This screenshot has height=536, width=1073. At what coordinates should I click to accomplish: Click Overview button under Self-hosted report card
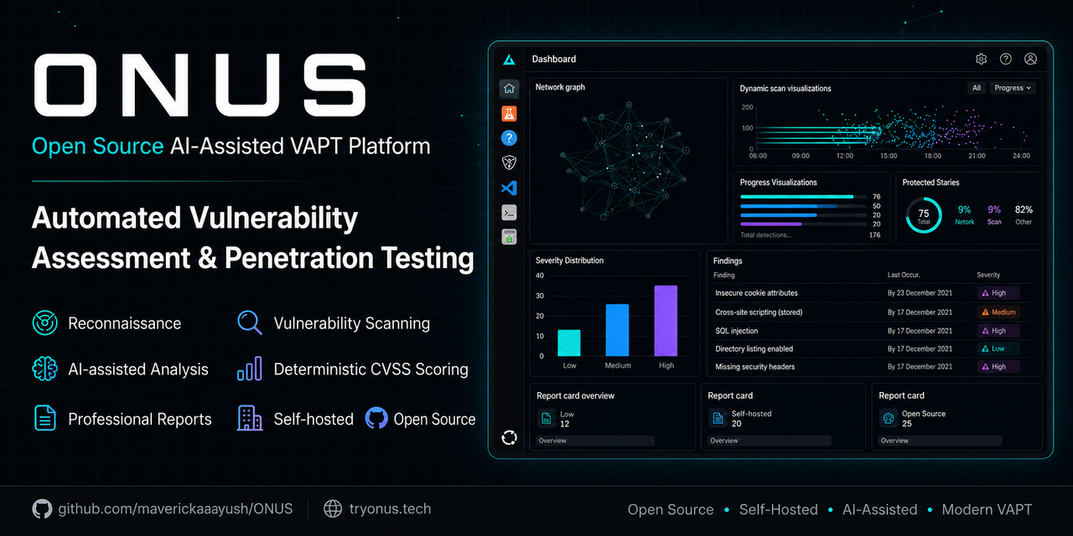click(x=770, y=441)
